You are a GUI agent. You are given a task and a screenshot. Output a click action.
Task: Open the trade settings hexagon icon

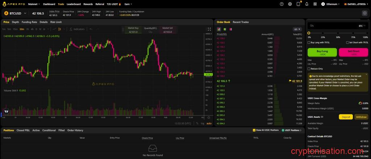point(364,13)
